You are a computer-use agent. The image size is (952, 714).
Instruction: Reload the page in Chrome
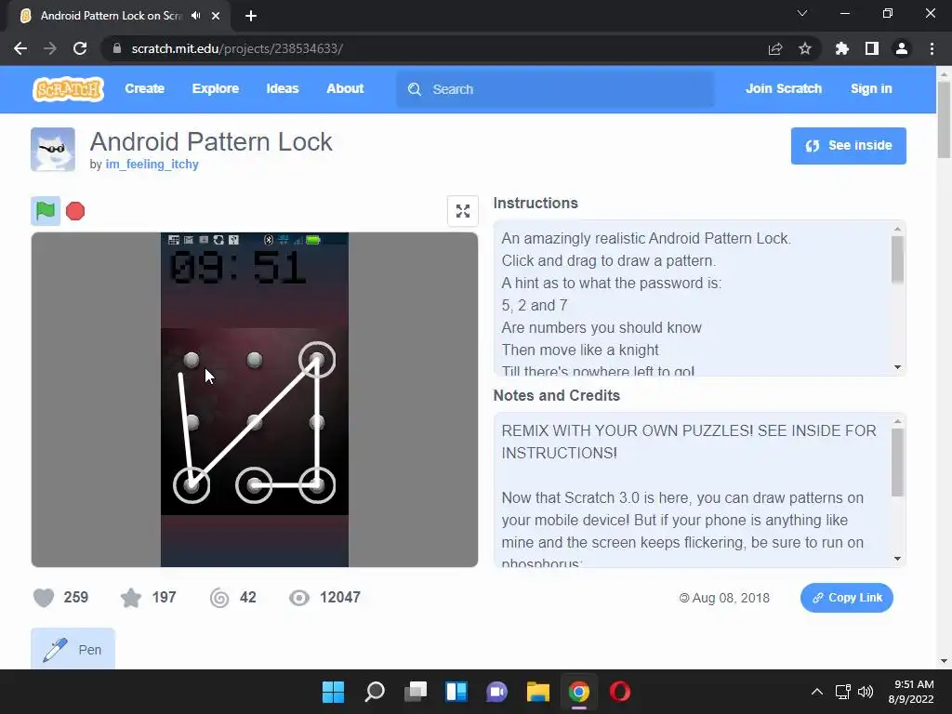[x=80, y=48]
